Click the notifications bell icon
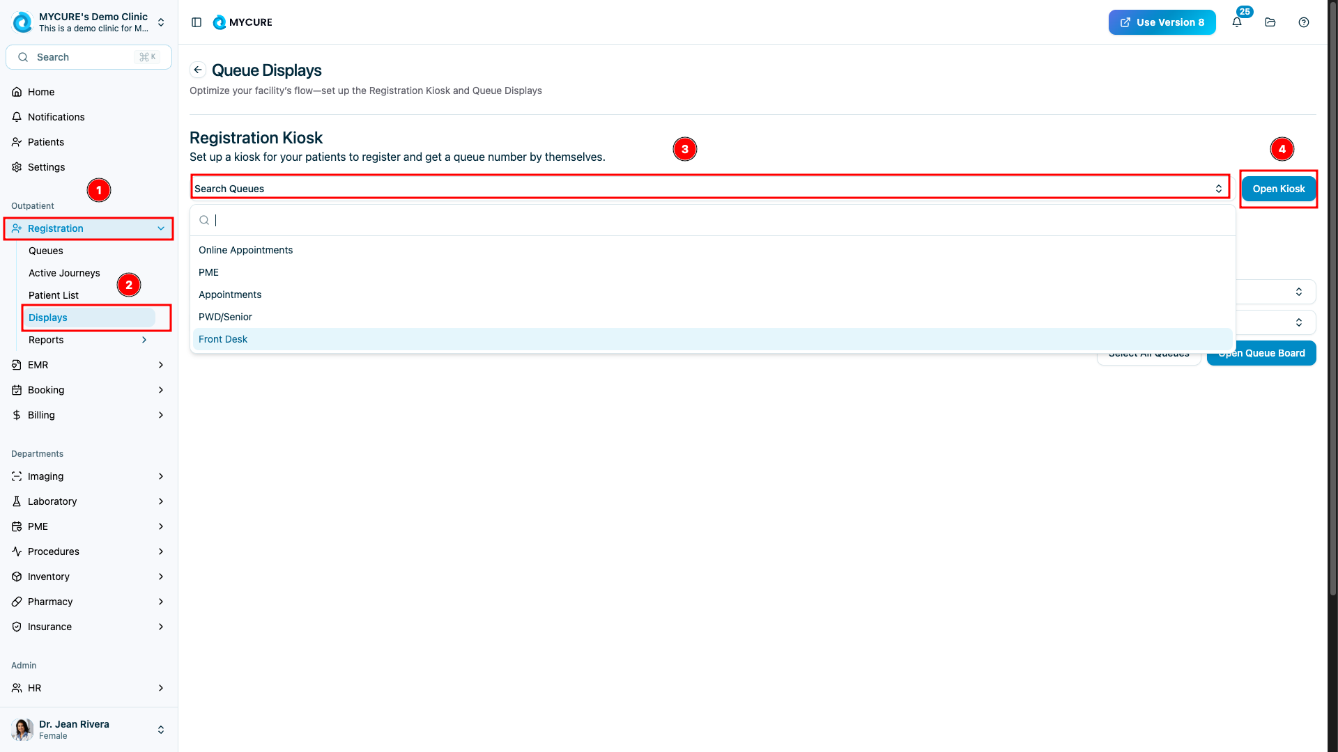This screenshot has width=1338, height=752. click(x=1237, y=22)
